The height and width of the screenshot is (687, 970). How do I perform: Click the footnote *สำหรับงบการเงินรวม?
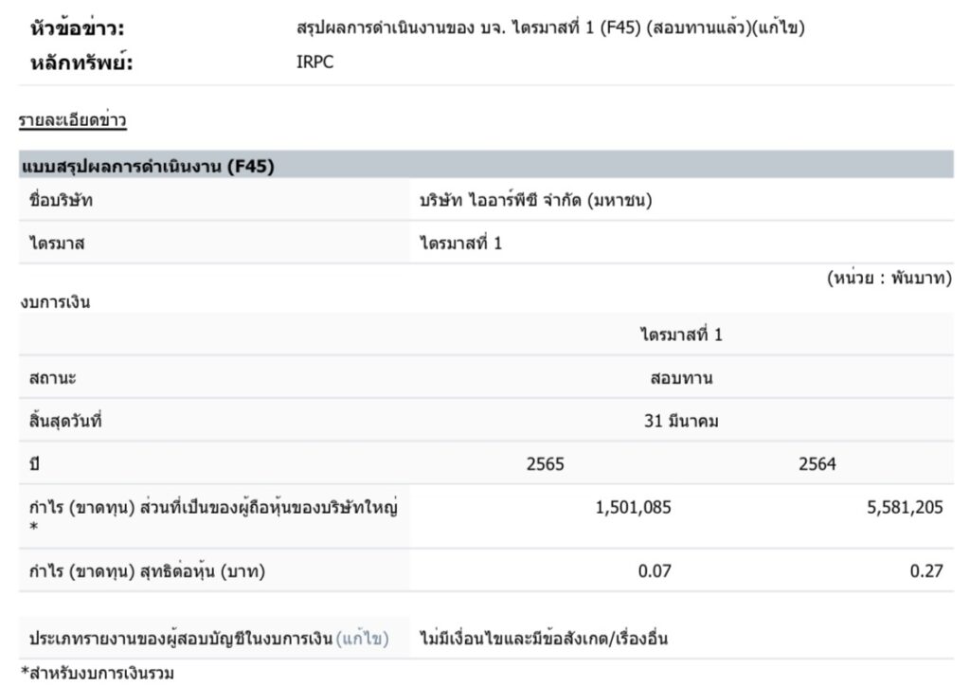click(x=97, y=674)
